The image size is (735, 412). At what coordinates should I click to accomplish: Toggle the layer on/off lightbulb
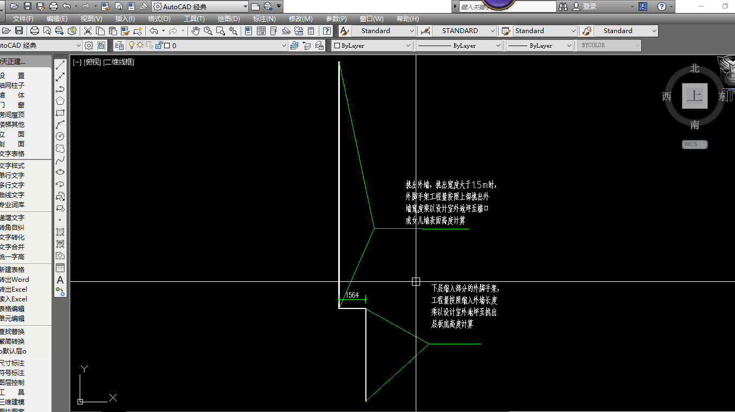click(x=131, y=46)
